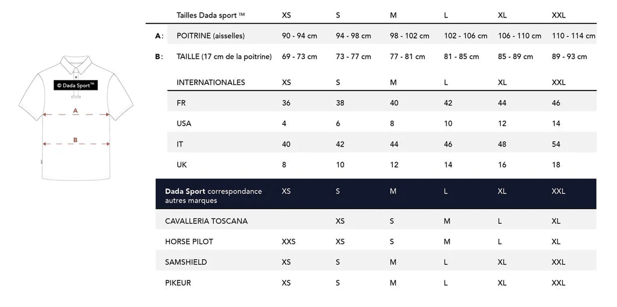Select the PIKEUR brand label

pyautogui.click(x=178, y=282)
